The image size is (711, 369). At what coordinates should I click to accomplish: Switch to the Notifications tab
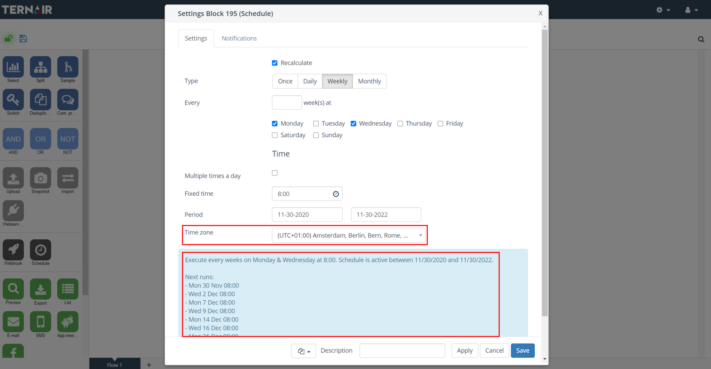[x=239, y=38]
